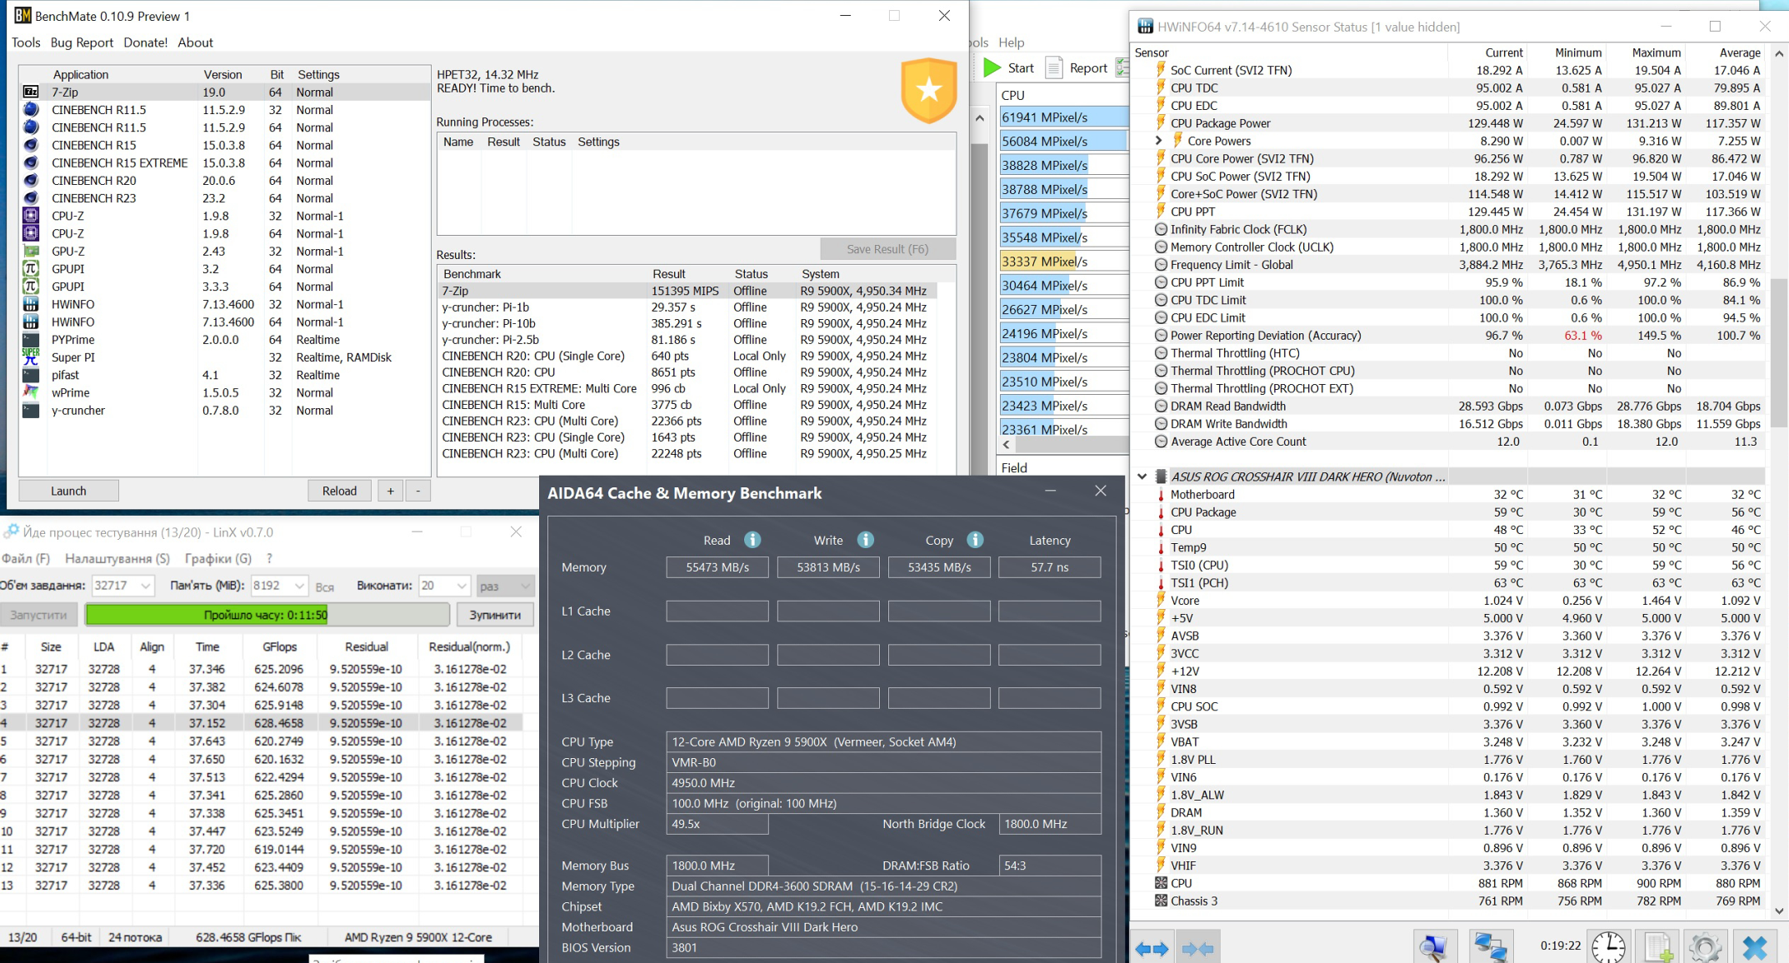Open BenchMate Bug Report menu
Image resolution: width=1789 pixels, height=963 pixels.
82,42
